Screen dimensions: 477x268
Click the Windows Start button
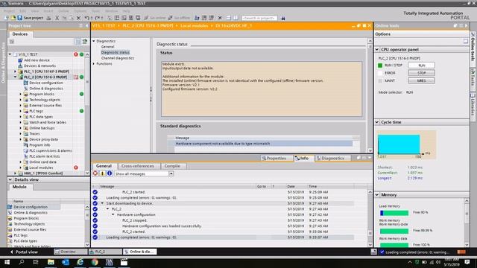pos(7,262)
